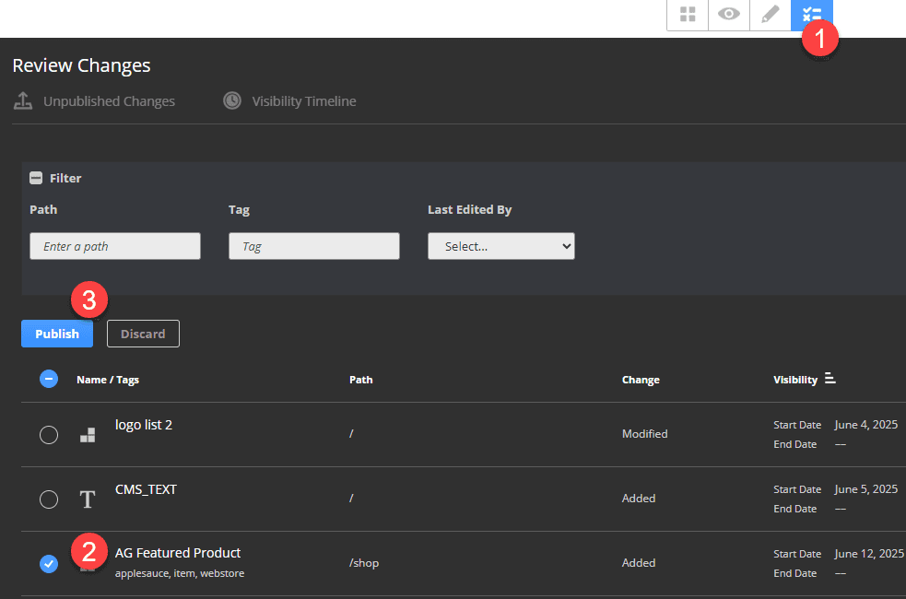Image resolution: width=906 pixels, height=599 pixels.
Task: Click the Filter panel title
Action: tap(65, 179)
